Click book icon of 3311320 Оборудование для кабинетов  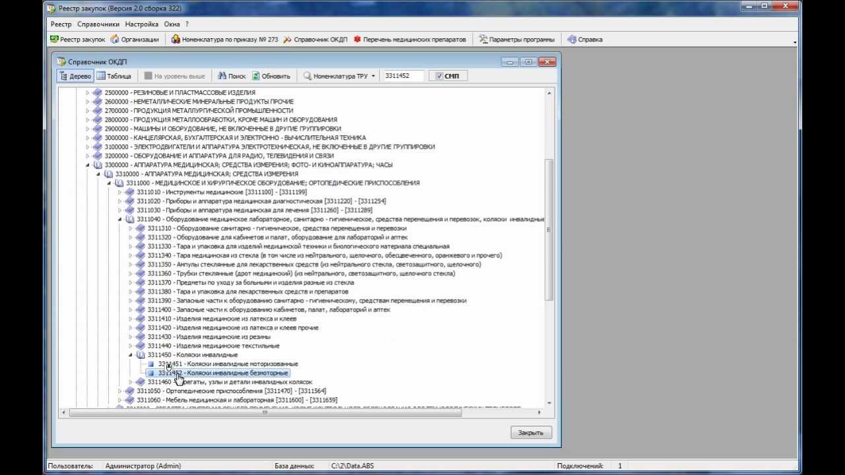click(141, 237)
